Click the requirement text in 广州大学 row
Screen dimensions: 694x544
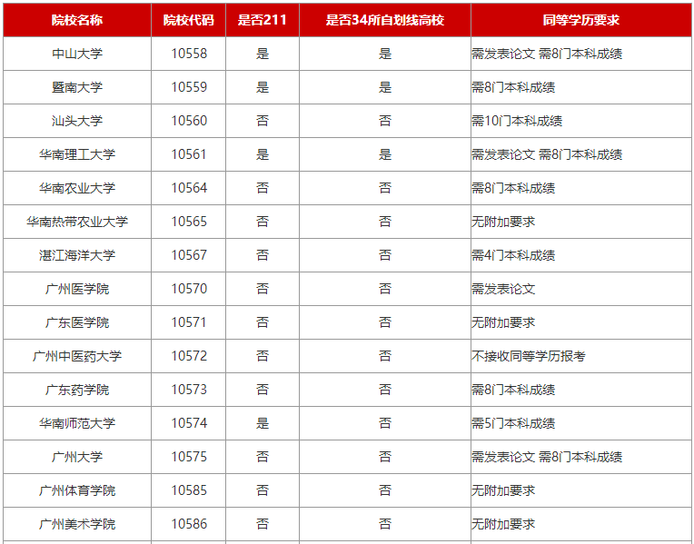tap(547, 457)
